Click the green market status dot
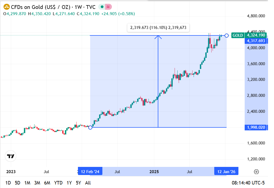This screenshot has height=188, width=274. (101, 7)
